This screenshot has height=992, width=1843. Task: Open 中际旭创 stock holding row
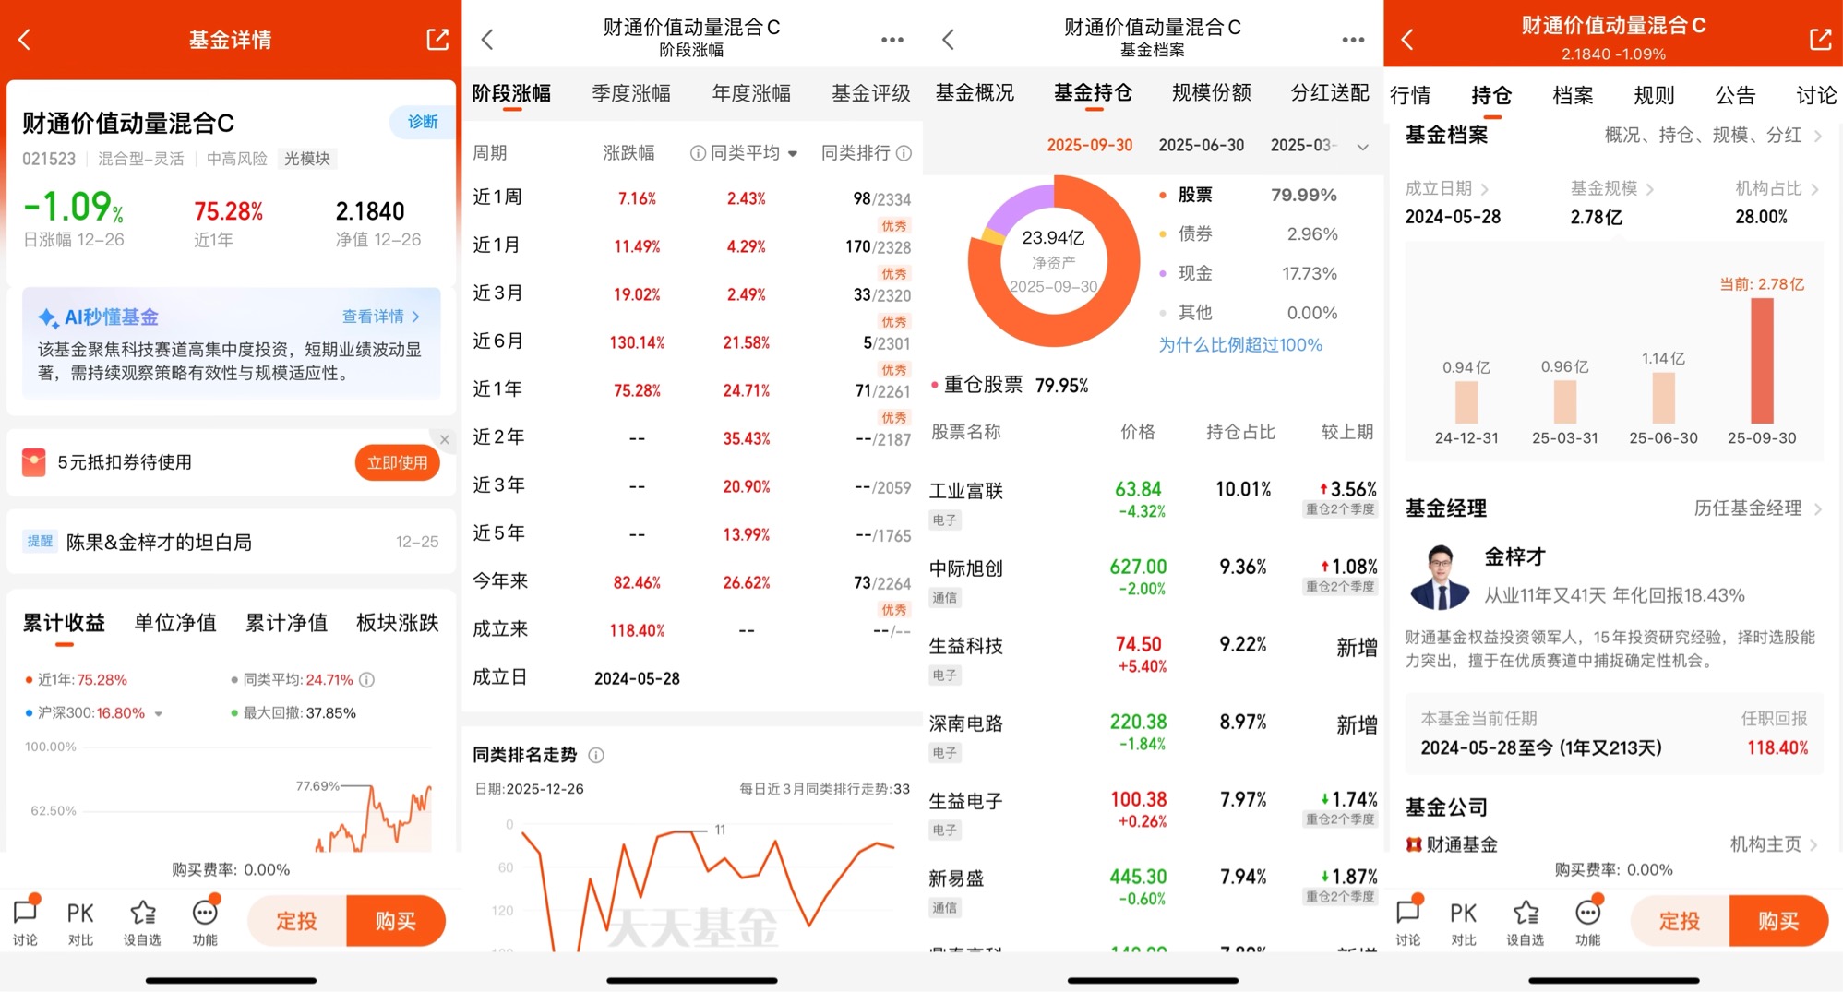pos(1153,580)
